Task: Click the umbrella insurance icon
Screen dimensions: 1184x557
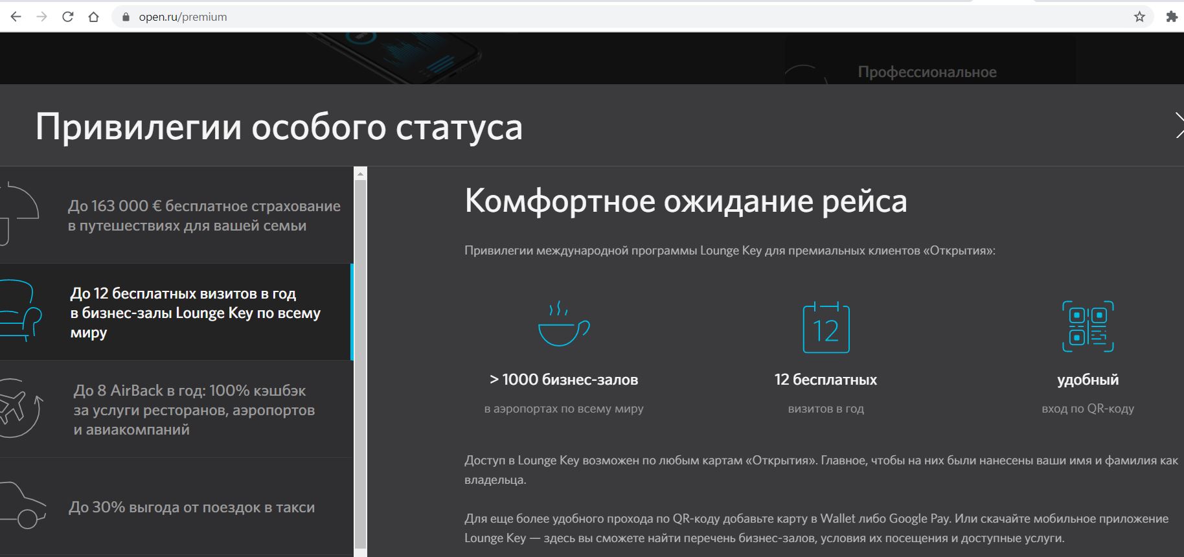Action: (19, 214)
